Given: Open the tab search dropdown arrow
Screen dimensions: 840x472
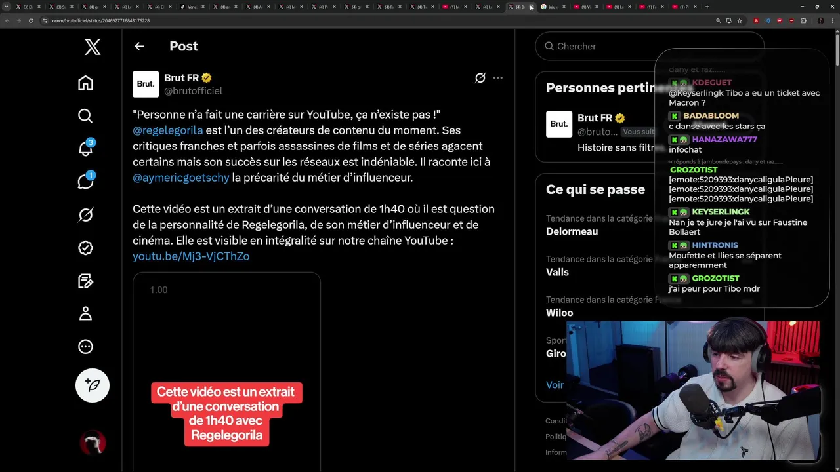Looking at the screenshot, I should tap(7, 7).
